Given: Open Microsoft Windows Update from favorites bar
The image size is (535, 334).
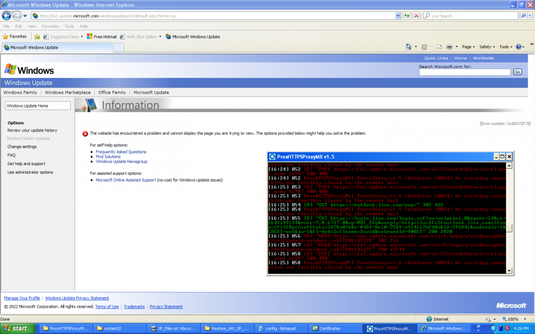Looking at the screenshot, I should coord(195,36).
